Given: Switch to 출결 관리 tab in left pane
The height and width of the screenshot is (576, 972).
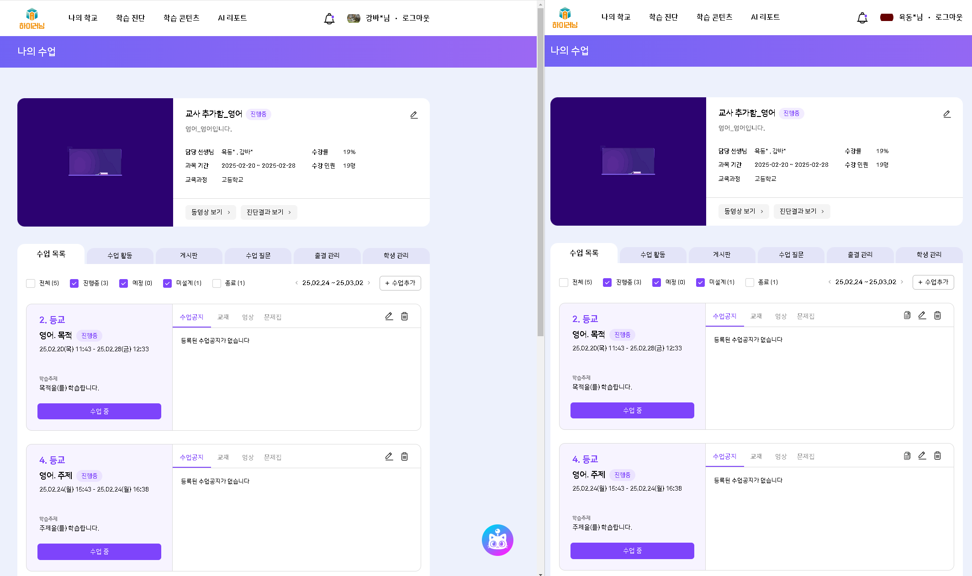Looking at the screenshot, I should [327, 255].
